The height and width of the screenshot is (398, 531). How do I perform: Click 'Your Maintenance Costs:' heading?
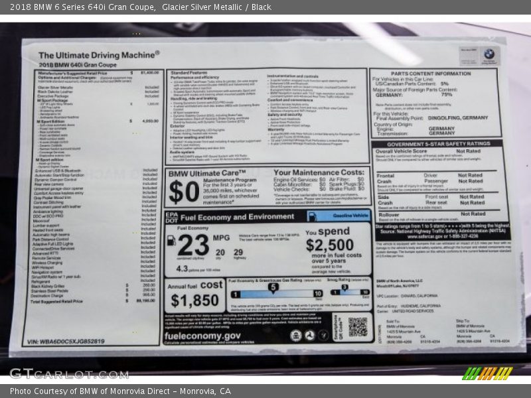[319, 172]
